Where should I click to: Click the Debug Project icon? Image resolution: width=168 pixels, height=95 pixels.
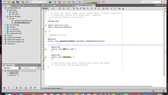point(69,2)
